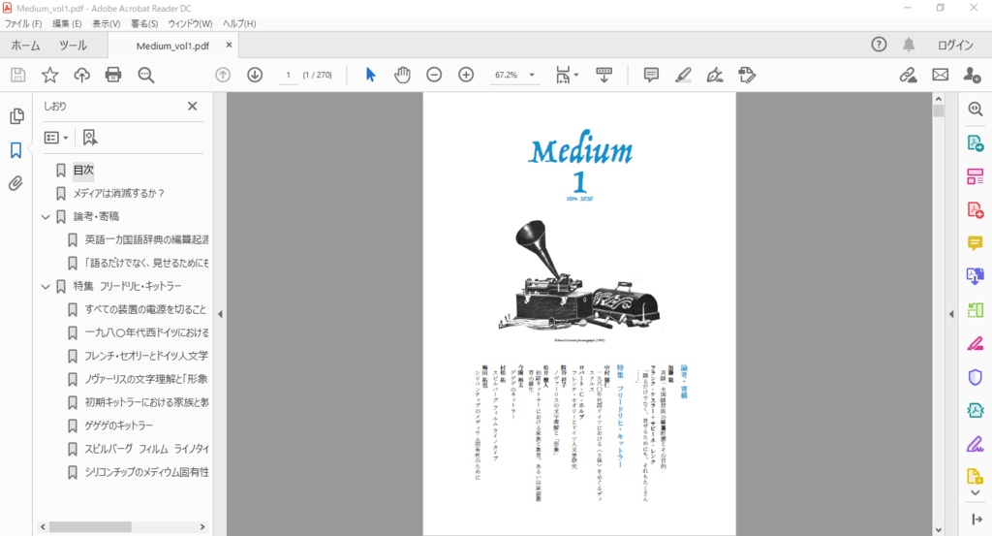
Task: Open the ウィンドウ menu
Action: (190, 23)
